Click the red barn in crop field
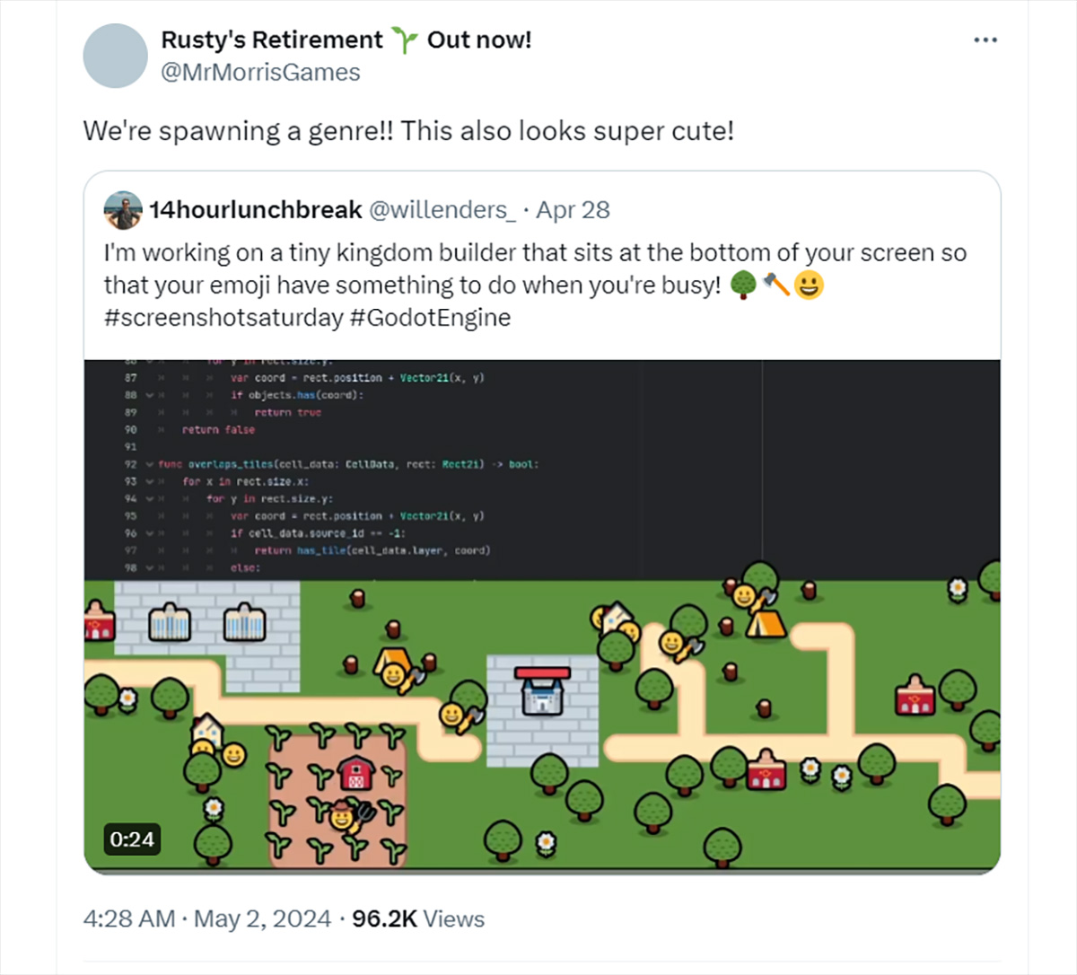This screenshot has width=1077, height=975. click(355, 772)
